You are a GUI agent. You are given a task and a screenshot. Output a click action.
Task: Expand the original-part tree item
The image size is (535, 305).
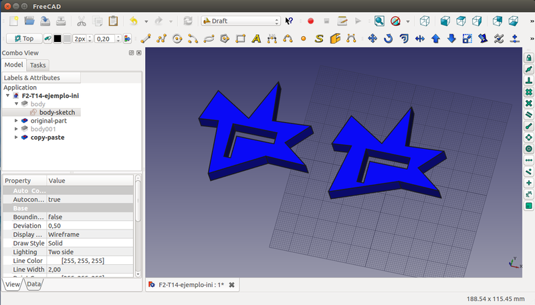pyautogui.click(x=16, y=121)
